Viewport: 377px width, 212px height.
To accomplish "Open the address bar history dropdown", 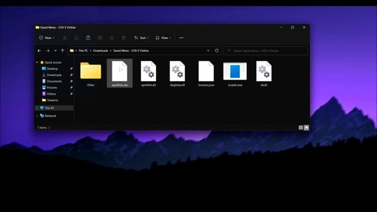I will [x=208, y=51].
